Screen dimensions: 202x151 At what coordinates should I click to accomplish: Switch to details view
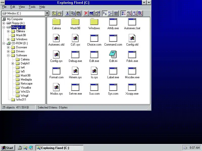pos(116,13)
